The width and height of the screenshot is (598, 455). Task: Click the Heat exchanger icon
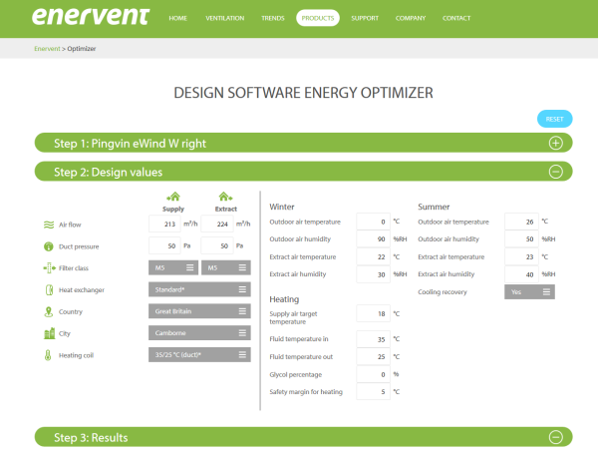pyautogui.click(x=49, y=290)
